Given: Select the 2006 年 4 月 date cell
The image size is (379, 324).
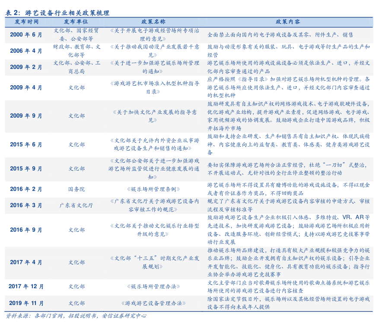Looking at the screenshot, I should (26, 51).
